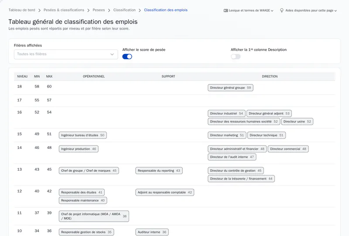The image size is (349, 236).
Task: Click the page title Tableau général de classification
Action: pyautogui.click(x=73, y=22)
